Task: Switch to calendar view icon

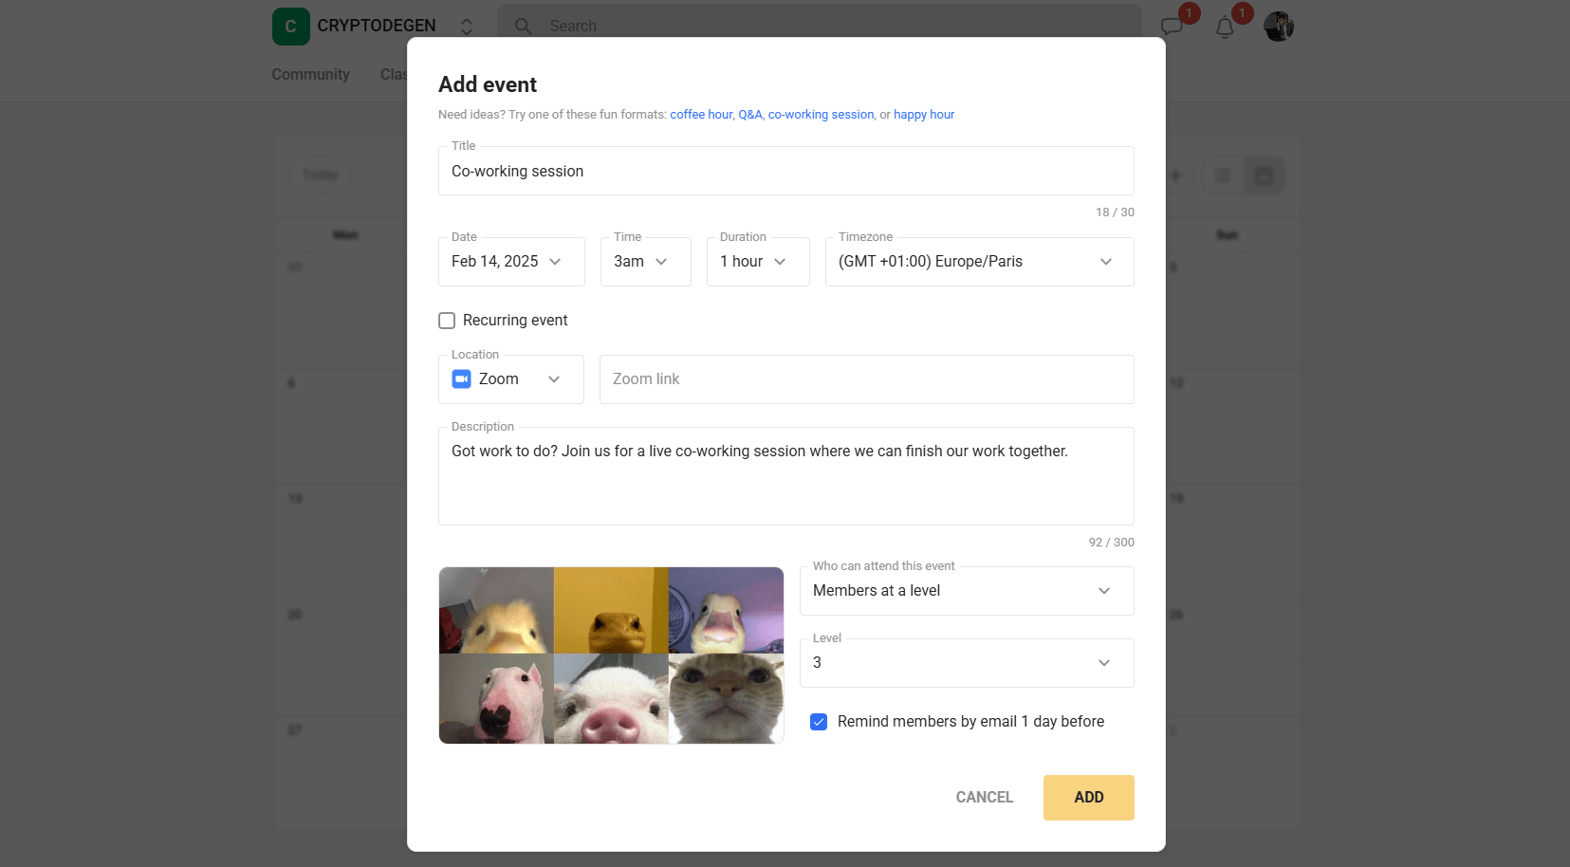Action: pos(1264,175)
